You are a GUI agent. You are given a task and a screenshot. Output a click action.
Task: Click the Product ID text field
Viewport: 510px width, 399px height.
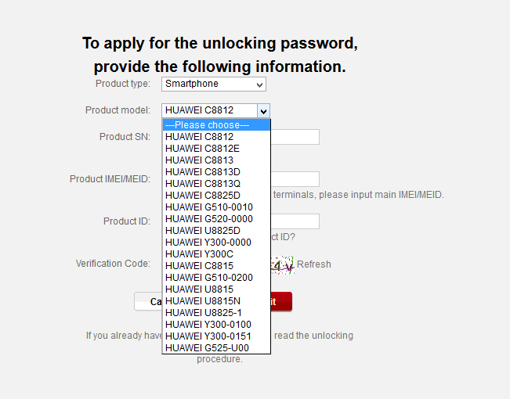[x=295, y=221]
